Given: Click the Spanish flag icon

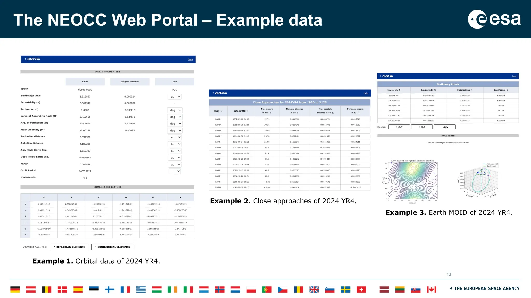Looking at the screenshot, I should (x=78, y=289).
